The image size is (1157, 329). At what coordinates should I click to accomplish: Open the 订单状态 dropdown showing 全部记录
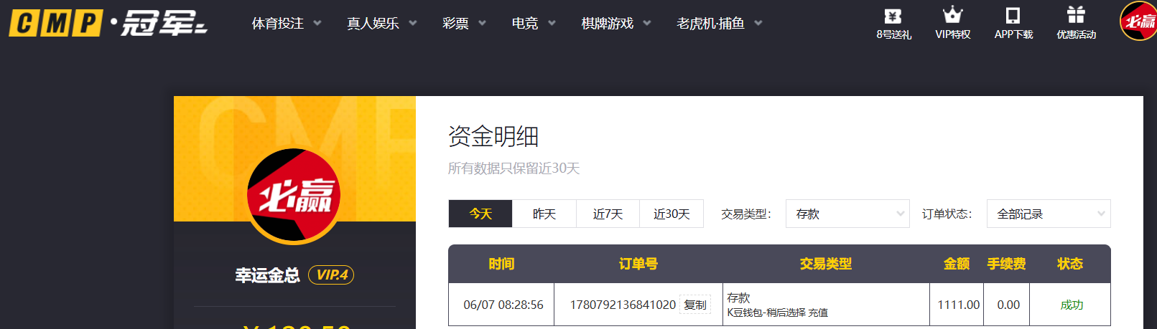tap(1049, 214)
